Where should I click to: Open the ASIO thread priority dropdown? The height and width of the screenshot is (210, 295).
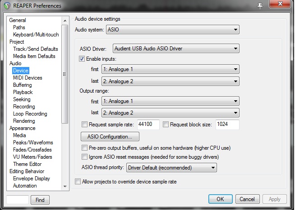171,168
